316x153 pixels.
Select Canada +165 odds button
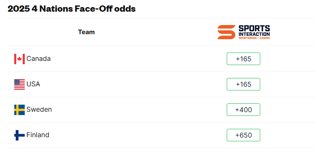(243, 59)
